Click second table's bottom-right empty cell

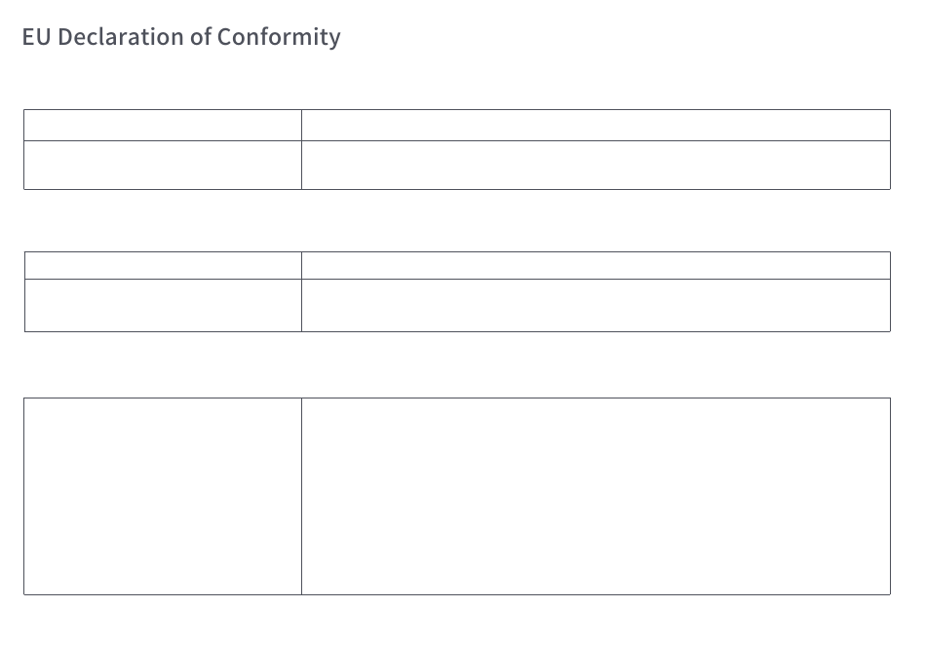[596, 306]
